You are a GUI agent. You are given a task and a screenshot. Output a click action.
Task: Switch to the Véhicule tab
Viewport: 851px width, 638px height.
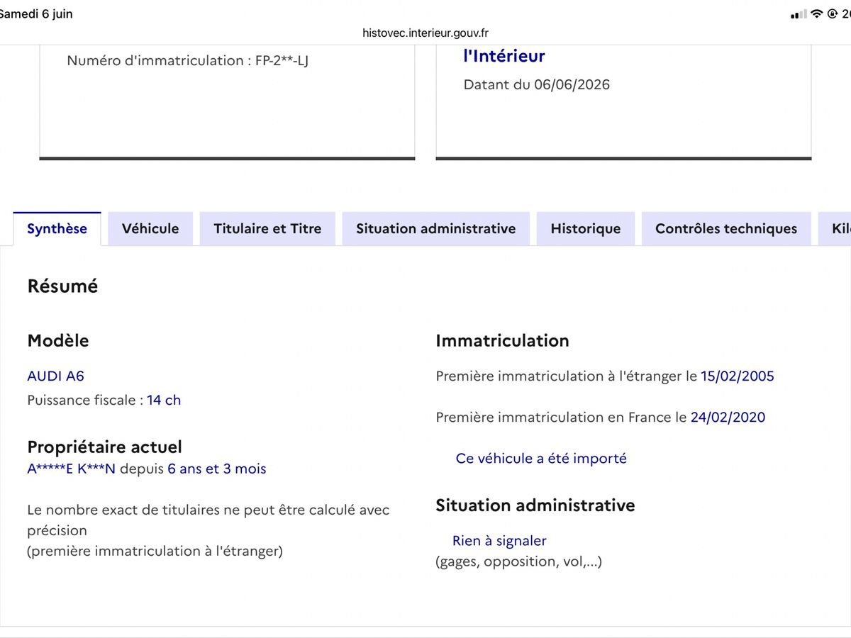150,228
